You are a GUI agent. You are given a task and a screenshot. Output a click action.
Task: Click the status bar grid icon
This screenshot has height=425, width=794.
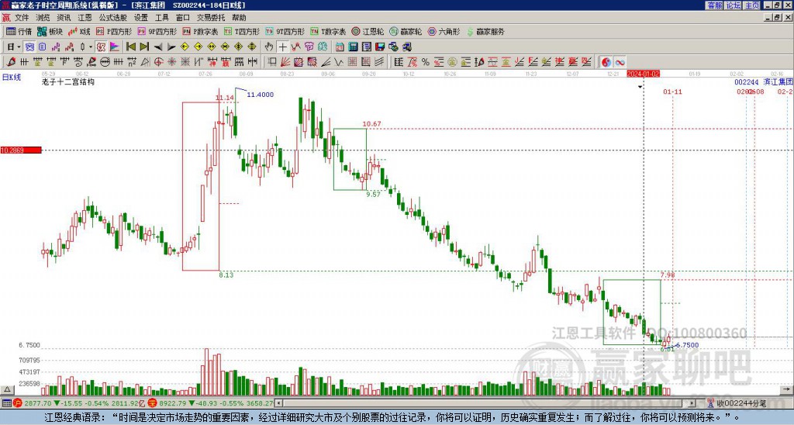tap(6, 403)
